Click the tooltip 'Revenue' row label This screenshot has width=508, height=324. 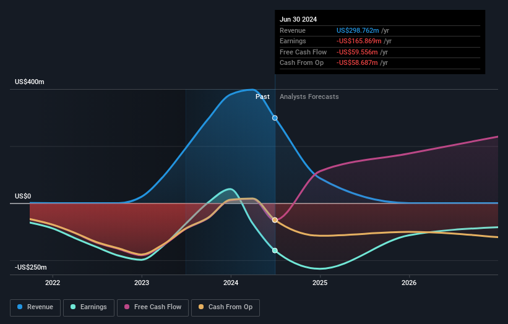tap(293, 30)
